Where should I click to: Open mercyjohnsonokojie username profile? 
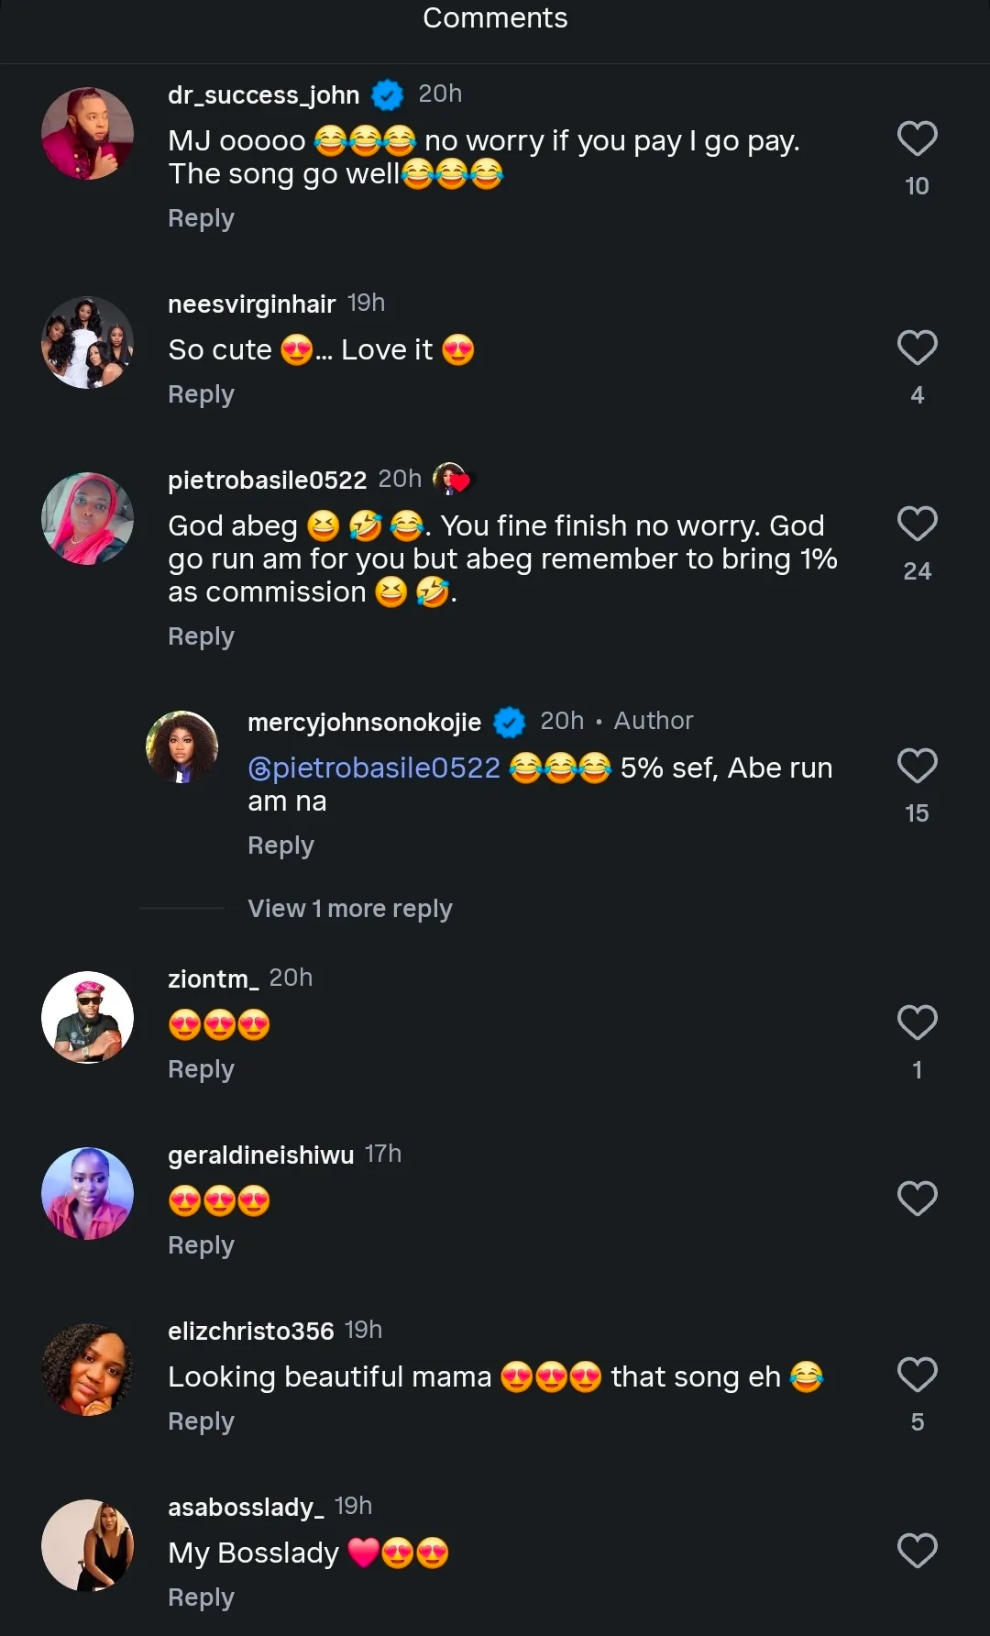point(364,723)
